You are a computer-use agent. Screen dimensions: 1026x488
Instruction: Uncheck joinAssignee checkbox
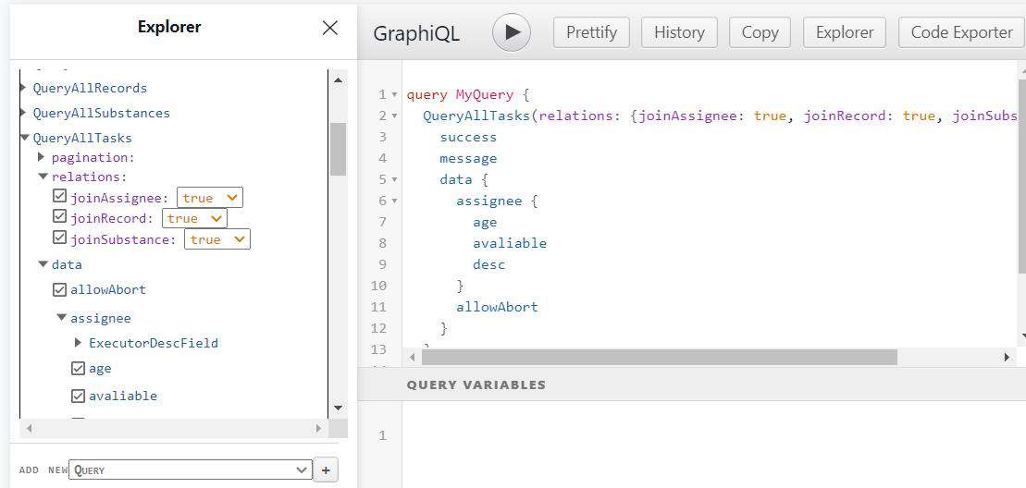pos(59,196)
